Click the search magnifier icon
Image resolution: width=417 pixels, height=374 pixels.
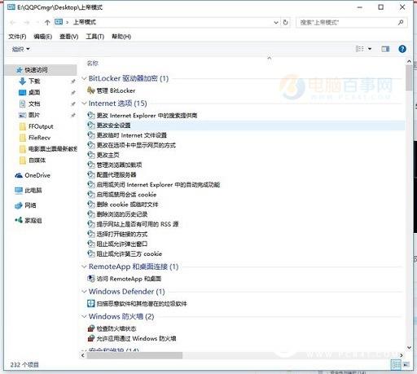point(401,22)
